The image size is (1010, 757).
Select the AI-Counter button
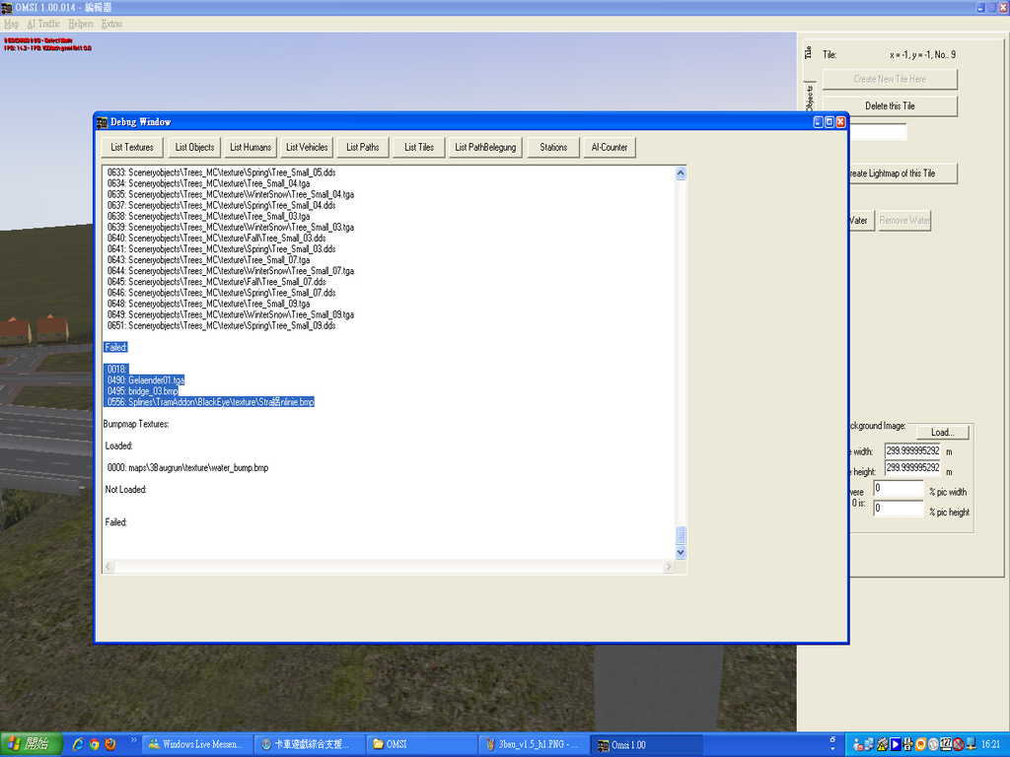click(609, 147)
